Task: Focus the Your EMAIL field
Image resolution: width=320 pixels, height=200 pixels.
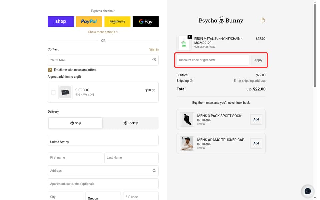Action: click(103, 60)
